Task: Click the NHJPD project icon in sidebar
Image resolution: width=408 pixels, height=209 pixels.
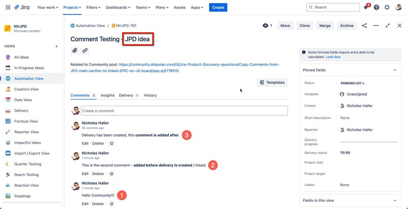Action: point(7,28)
